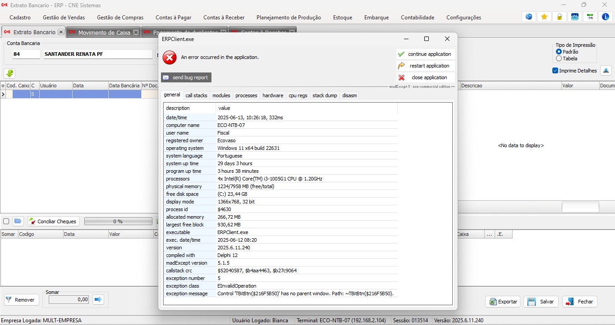This screenshot has height=325, width=615.
Task: Click the blue folder icon near Conciliar Cheques
Action: 18,221
